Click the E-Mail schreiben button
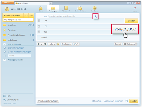The image size is (142, 107). click(13, 15)
